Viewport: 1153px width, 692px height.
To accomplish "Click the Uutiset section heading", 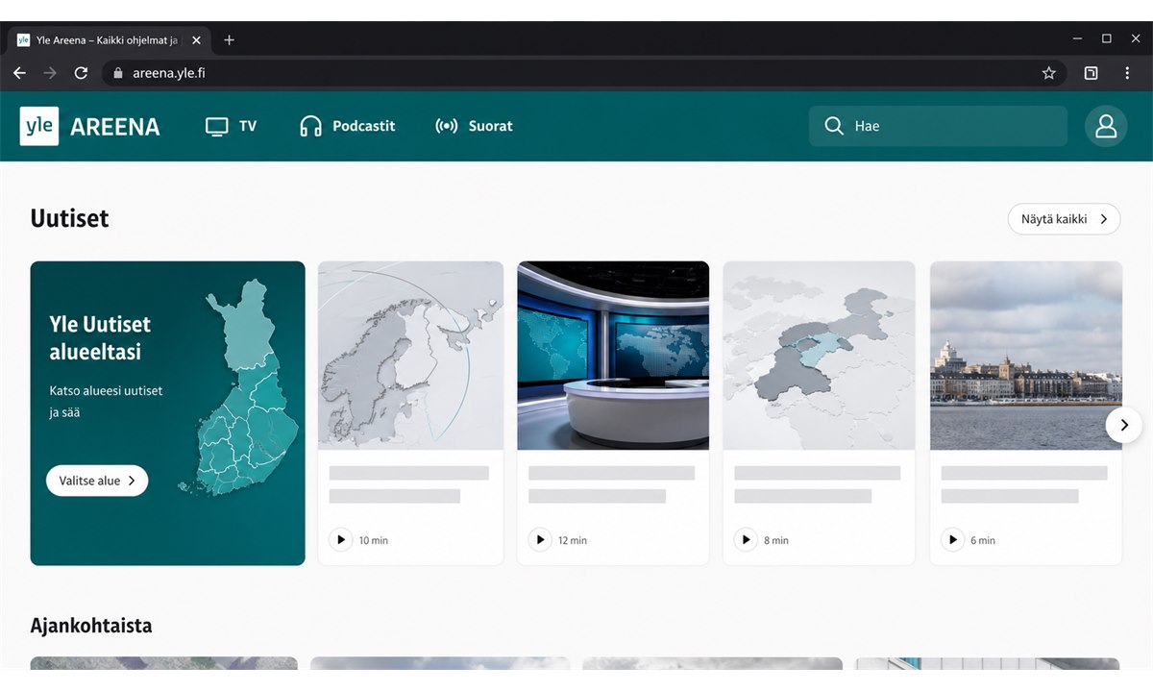I will pos(69,218).
